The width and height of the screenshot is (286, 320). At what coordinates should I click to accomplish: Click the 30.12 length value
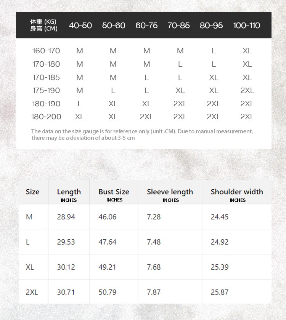(66, 267)
